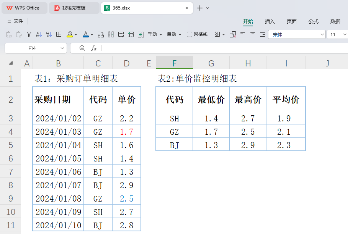Sort ascending with the A-down arrow icon
Viewport: 348px width, 234px height.
tap(39, 34)
